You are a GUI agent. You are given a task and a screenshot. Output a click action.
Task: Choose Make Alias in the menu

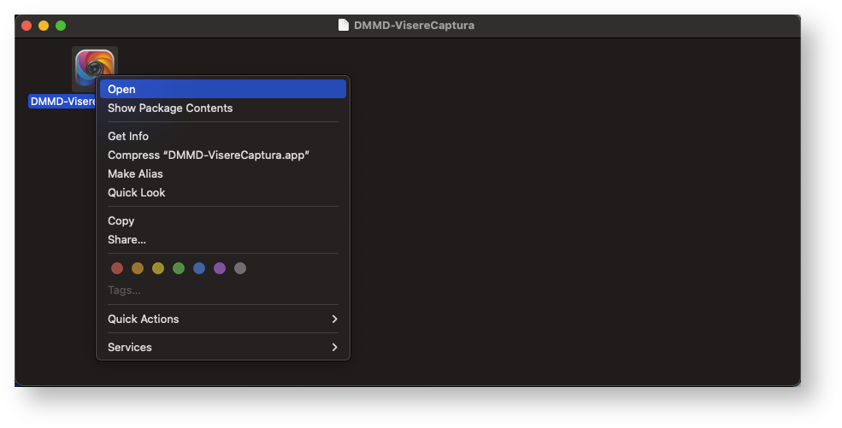[135, 174]
